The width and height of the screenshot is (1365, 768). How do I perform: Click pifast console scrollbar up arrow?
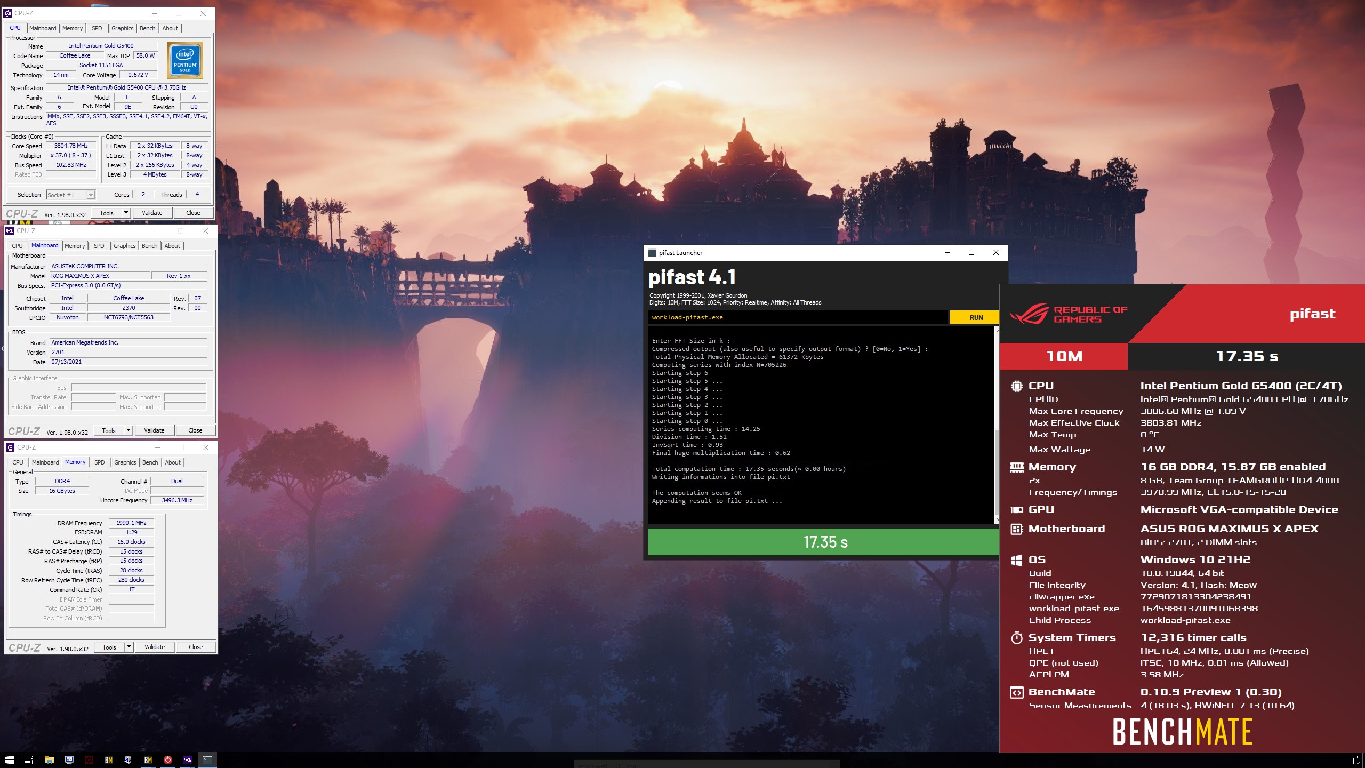click(997, 330)
